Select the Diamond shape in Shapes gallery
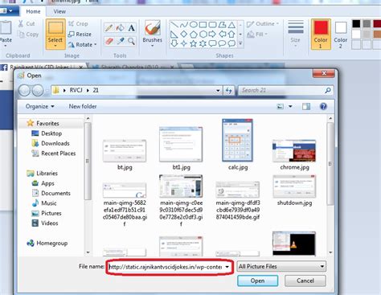Viewport: 381px width, 295px height. (184, 34)
